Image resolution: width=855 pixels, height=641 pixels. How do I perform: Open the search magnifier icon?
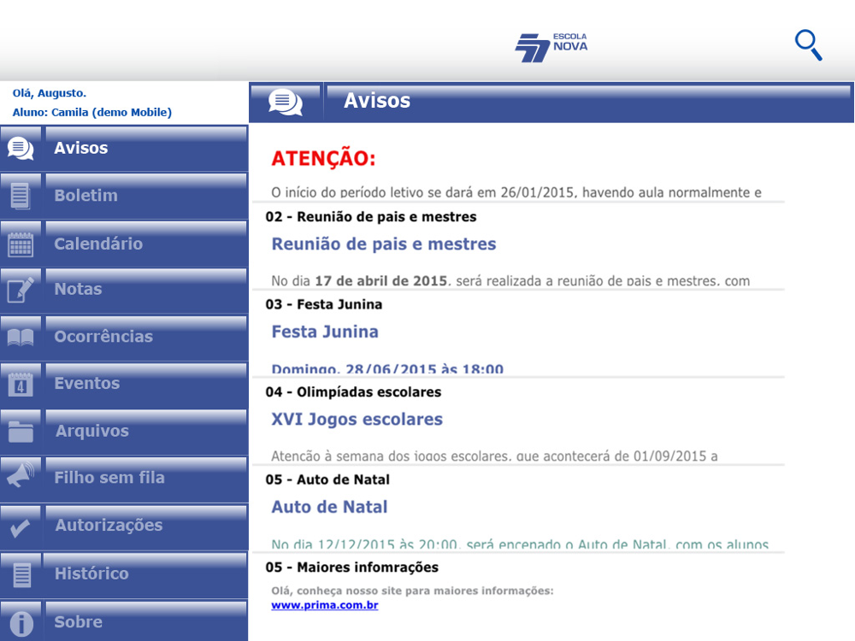pyautogui.click(x=808, y=45)
